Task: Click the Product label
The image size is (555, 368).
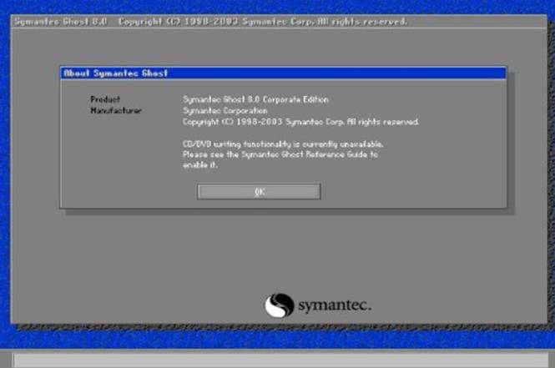Action: pyautogui.click(x=105, y=99)
